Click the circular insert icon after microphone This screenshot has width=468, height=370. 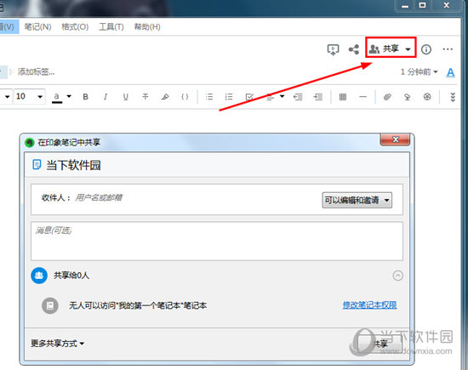point(427,97)
